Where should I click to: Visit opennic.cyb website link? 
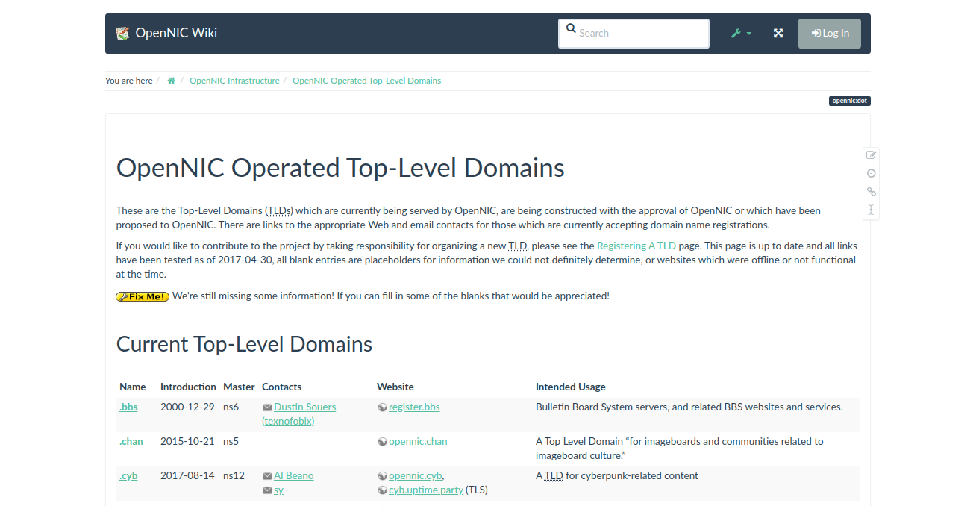[416, 475]
